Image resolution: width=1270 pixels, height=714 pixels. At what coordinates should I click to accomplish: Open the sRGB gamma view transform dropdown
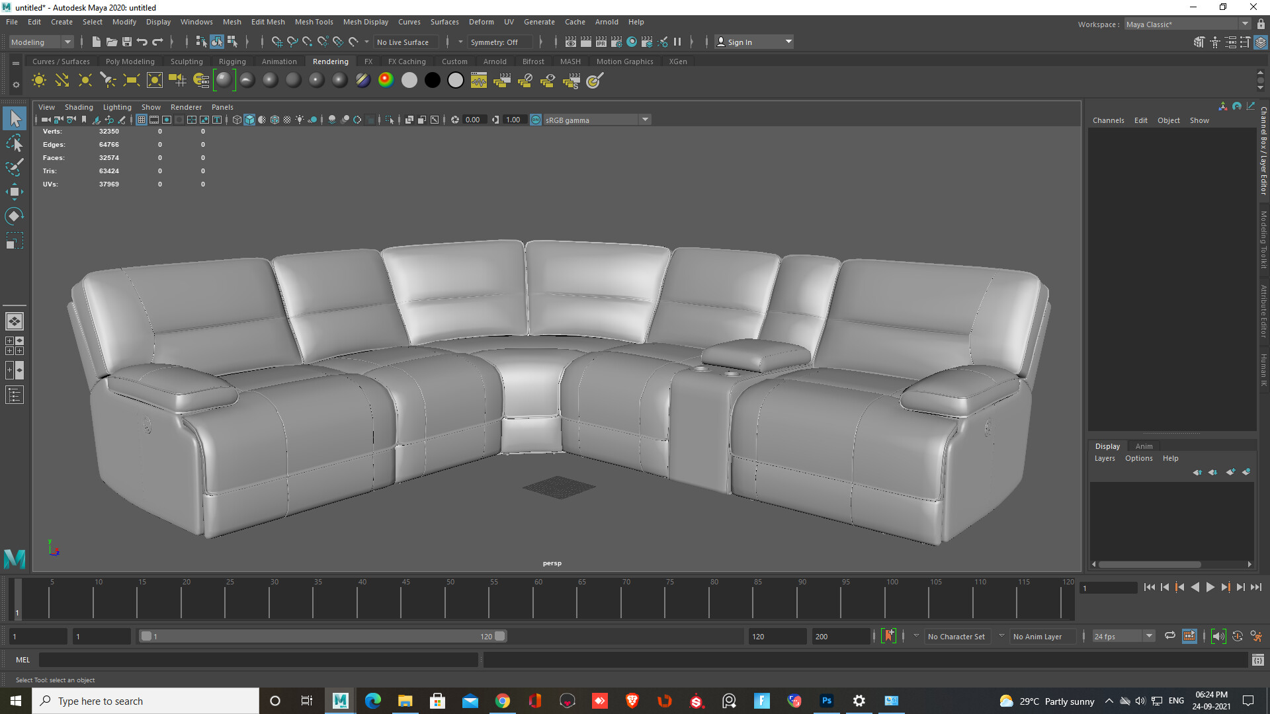(645, 120)
